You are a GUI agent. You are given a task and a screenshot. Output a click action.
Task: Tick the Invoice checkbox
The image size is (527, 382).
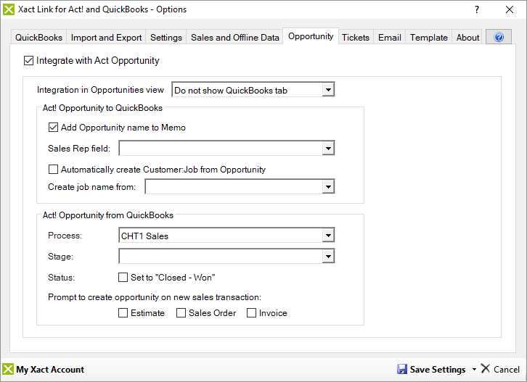coord(251,313)
